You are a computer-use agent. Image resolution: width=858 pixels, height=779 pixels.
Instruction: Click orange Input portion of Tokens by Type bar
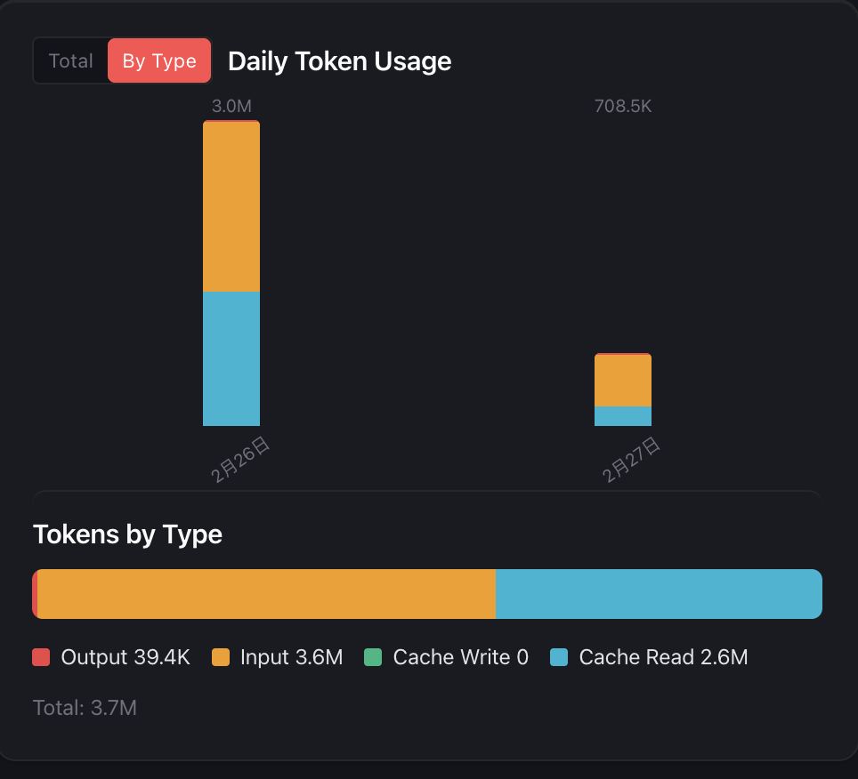pos(266,594)
